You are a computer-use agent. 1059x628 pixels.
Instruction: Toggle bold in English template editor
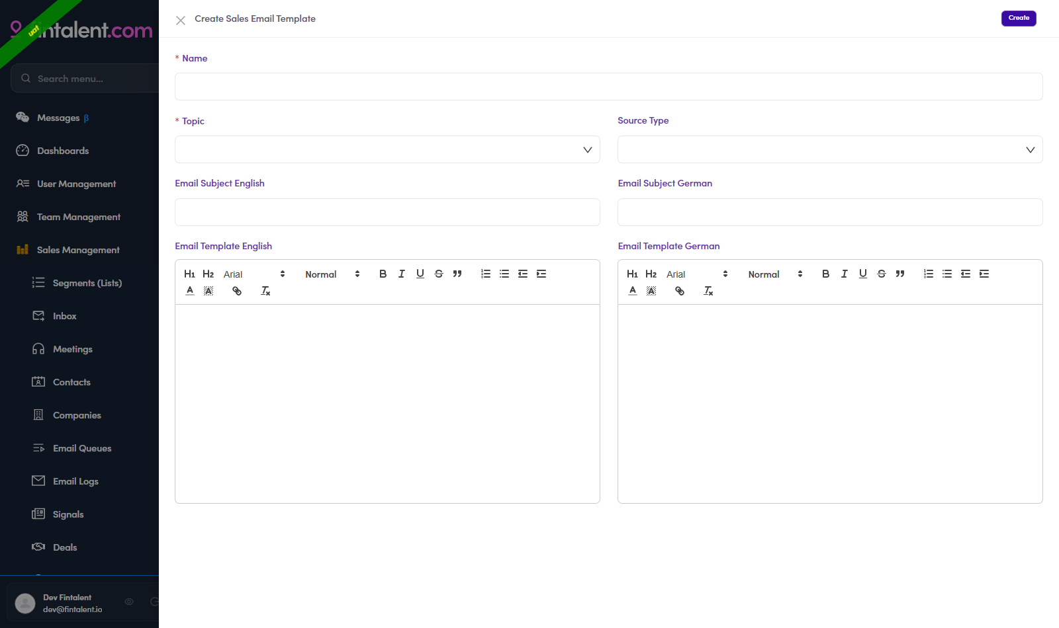(x=383, y=274)
